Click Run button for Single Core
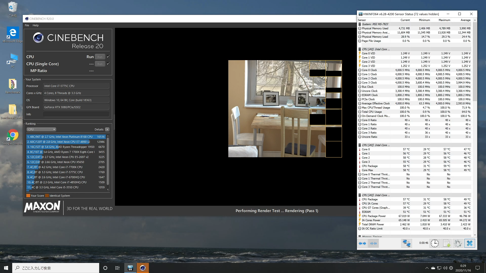The width and height of the screenshot is (486, 273). coord(100,64)
